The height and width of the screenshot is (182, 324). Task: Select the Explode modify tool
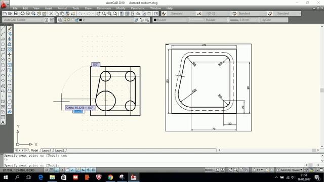tap(10, 112)
